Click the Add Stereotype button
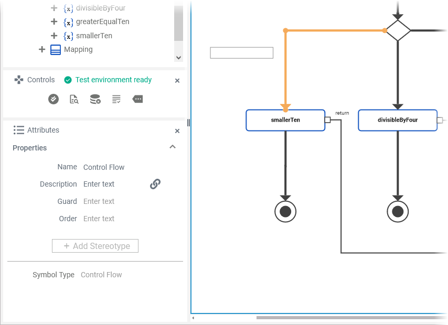The width and height of the screenshot is (448, 325). [x=95, y=246]
